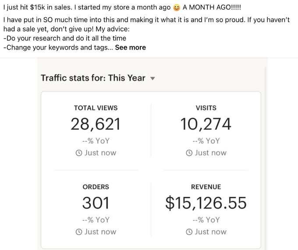Click the clock icon under Visits

coord(189,153)
